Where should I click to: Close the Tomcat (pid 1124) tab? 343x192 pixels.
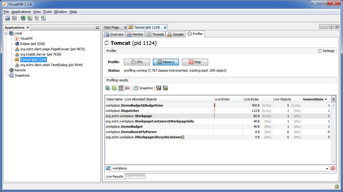click(165, 27)
